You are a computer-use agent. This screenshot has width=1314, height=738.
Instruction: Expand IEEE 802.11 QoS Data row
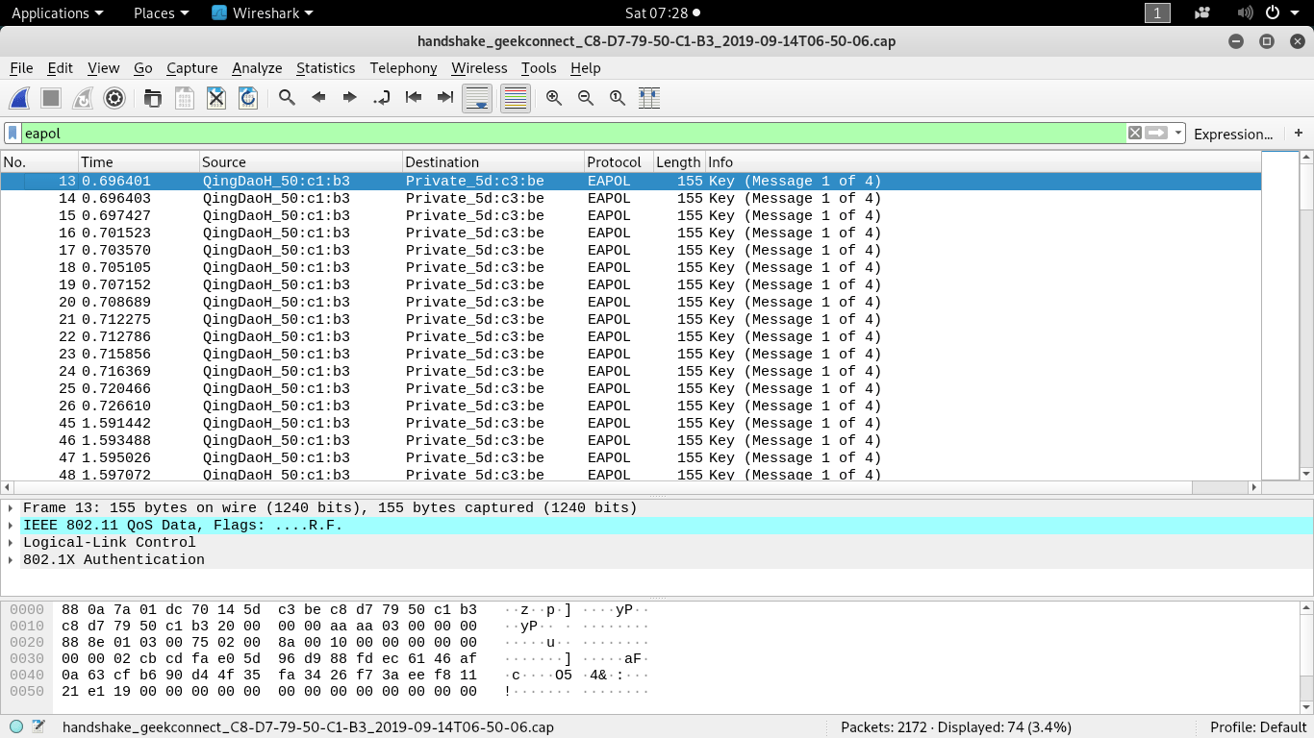click(11, 526)
